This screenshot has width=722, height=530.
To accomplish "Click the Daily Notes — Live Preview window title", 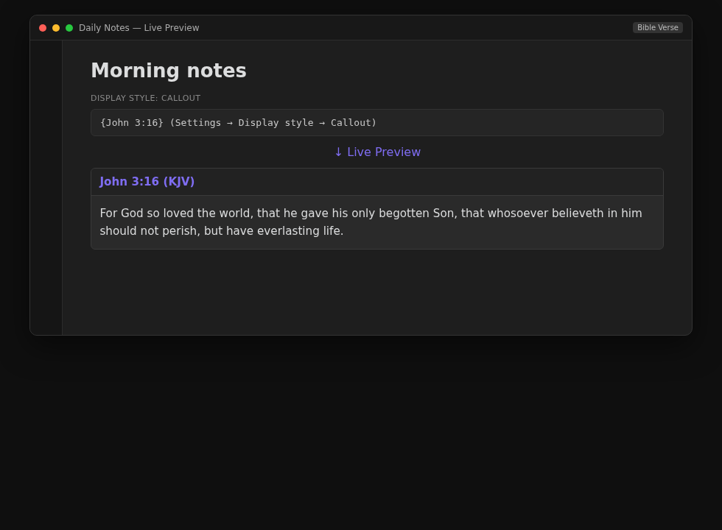I will [x=139, y=28].
